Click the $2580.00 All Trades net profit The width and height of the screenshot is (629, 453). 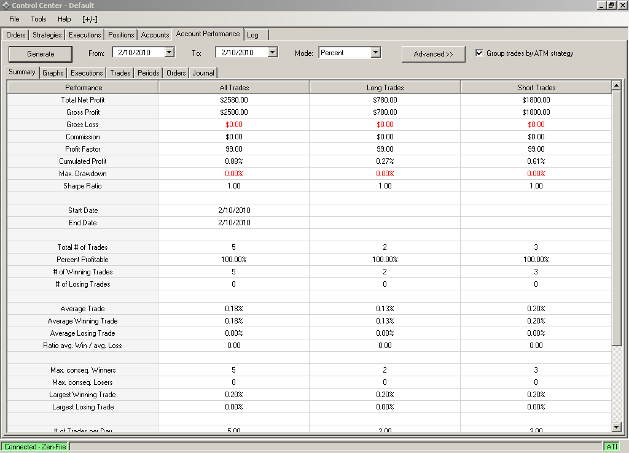(x=234, y=100)
